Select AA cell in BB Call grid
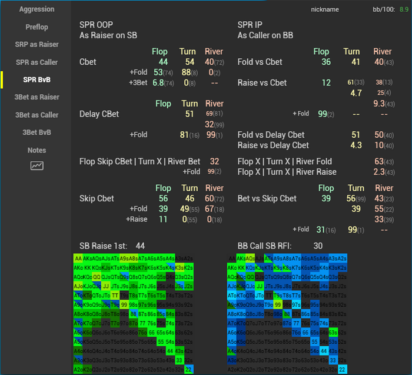The image size is (412, 375). point(232,258)
